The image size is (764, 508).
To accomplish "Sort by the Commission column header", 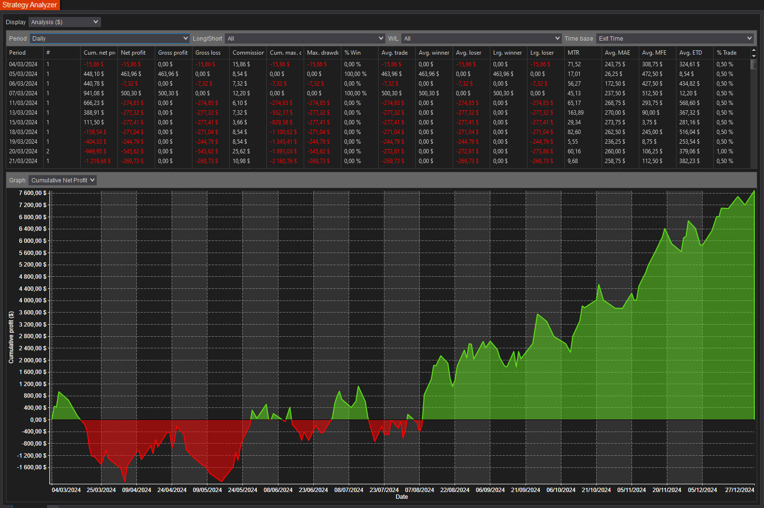I will 248,53.
